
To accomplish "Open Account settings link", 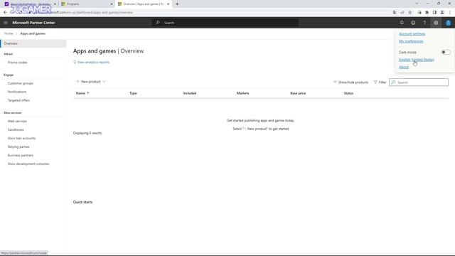I will tap(412, 34).
